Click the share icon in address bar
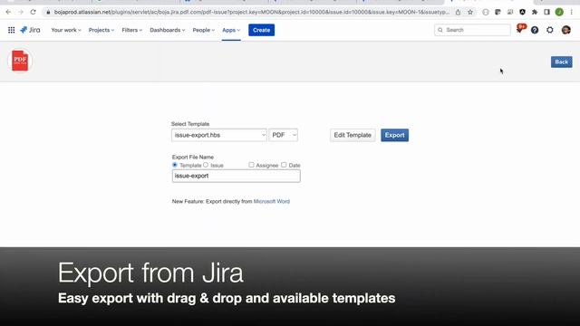The height and width of the screenshot is (326, 580). point(458,12)
